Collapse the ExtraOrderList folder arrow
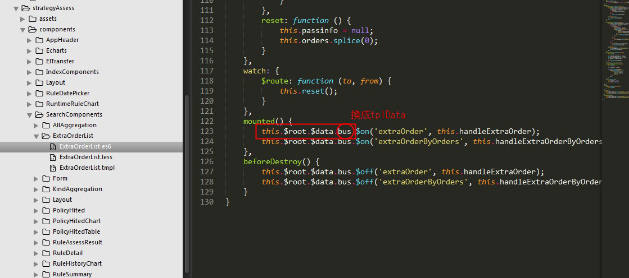Screen dimensions: 629x278 pos(37,136)
